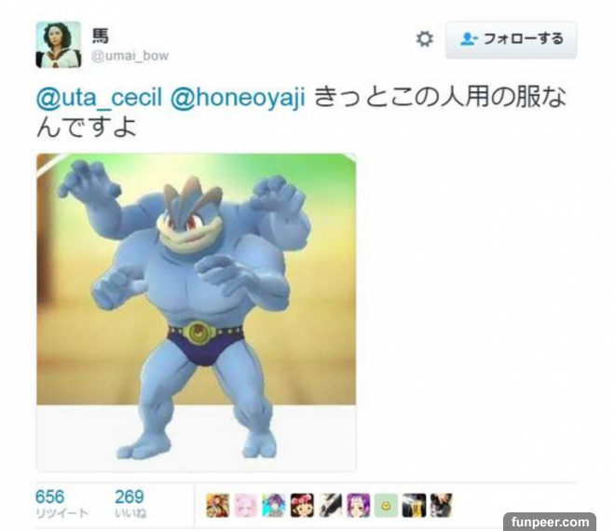Image resolution: width=615 pixels, height=531 pixels.
Task: Open the @honeoyaji mention
Action: coord(238,98)
